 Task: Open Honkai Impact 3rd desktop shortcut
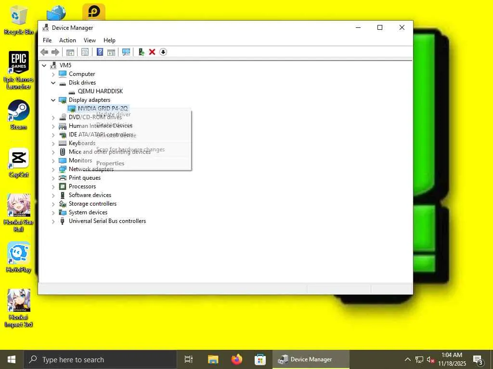19,308
